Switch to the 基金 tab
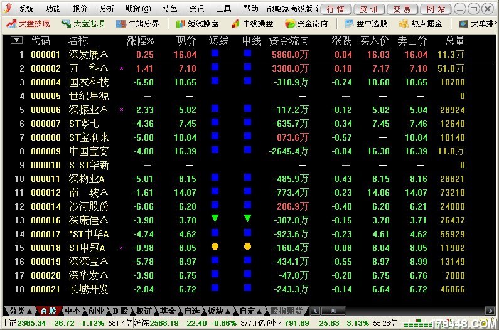This screenshot has width=499, height=330. (x=168, y=311)
